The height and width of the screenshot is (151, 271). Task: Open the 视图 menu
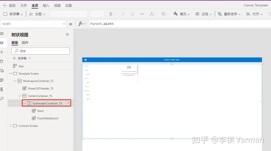coord(57,5)
